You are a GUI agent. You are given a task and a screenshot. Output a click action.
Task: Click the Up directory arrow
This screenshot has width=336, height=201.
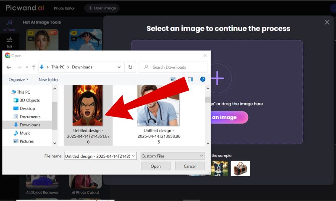pos(34,67)
